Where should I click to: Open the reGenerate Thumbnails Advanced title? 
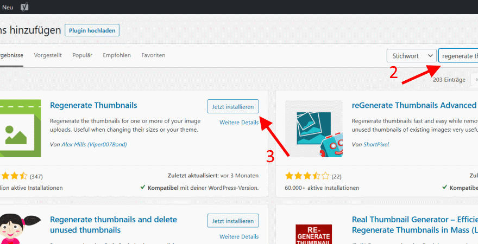(414, 105)
